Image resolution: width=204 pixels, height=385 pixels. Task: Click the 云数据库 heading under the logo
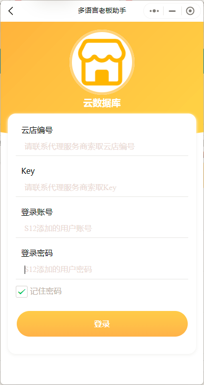[102, 103]
